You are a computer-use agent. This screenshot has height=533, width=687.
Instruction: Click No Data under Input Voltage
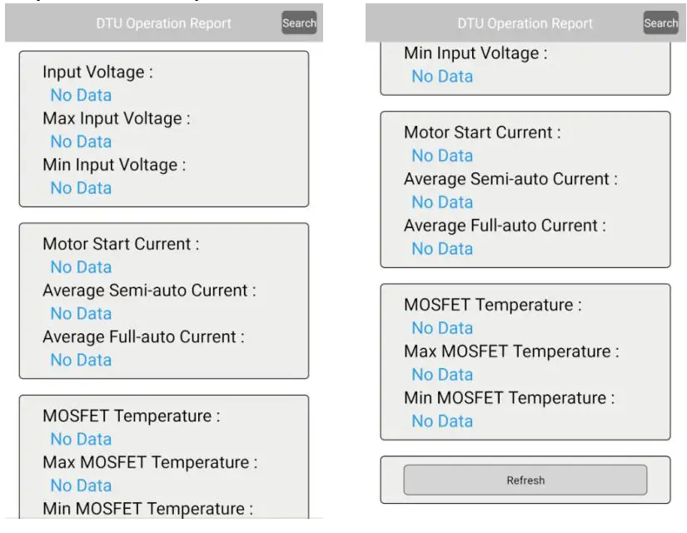(x=80, y=95)
